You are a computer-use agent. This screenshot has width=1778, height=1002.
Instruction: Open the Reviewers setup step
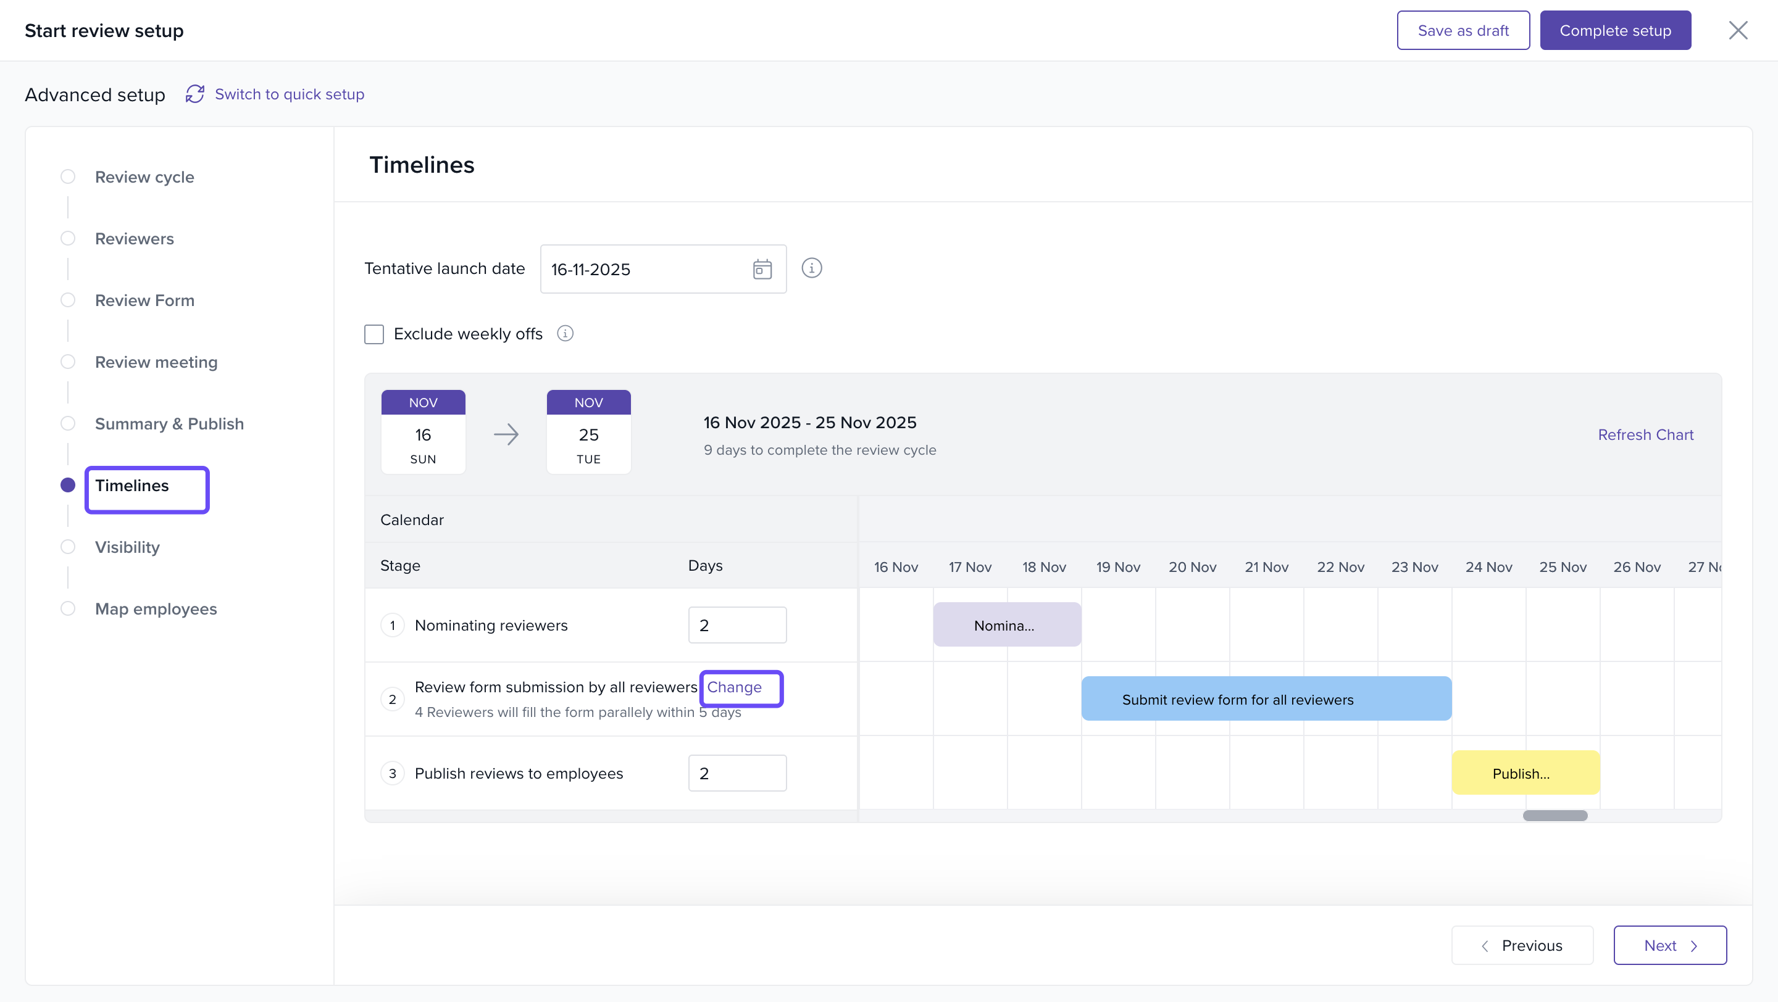(x=134, y=239)
